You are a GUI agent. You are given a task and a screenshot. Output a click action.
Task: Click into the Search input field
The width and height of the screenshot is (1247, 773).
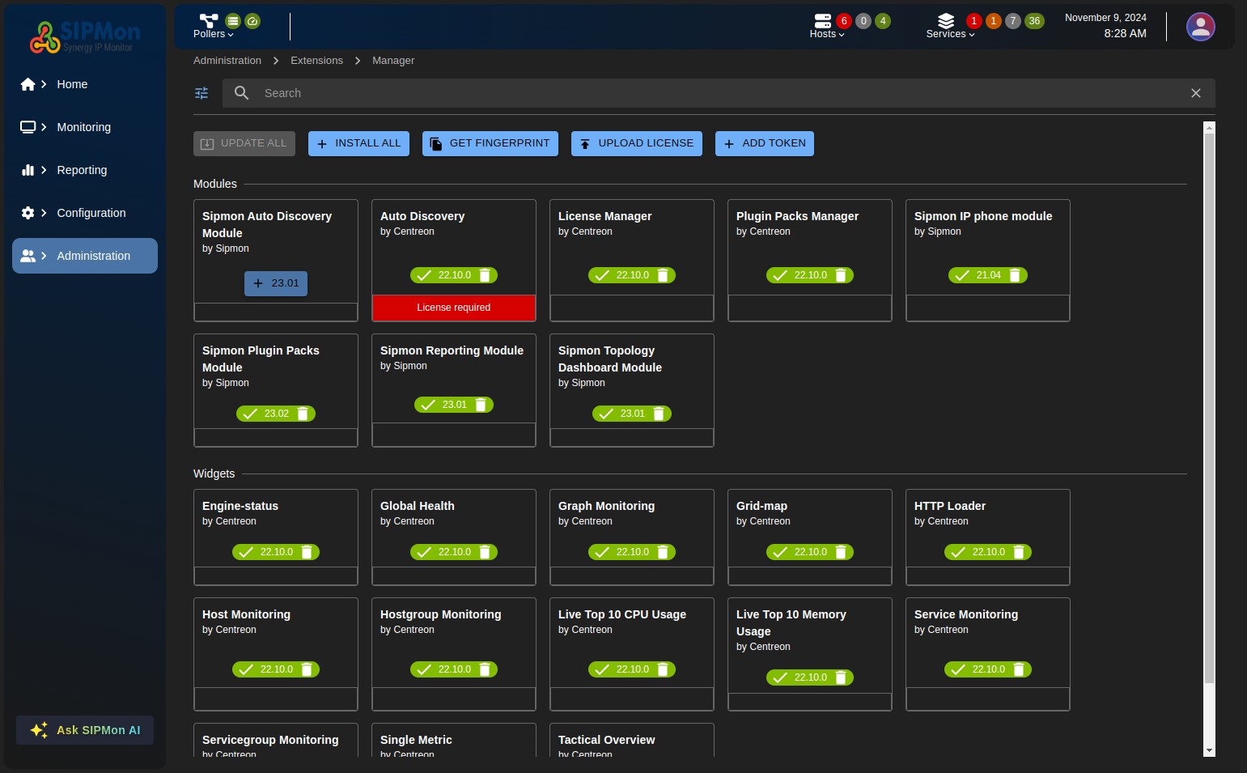(x=712, y=93)
